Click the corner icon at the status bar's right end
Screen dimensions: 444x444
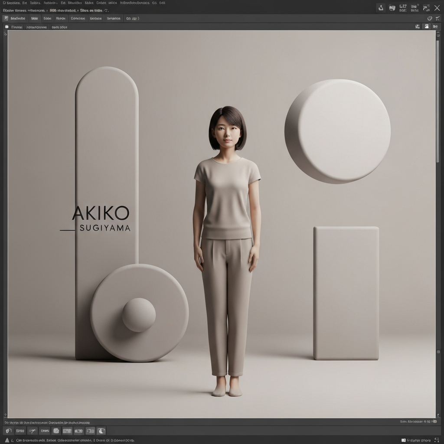(437, 440)
